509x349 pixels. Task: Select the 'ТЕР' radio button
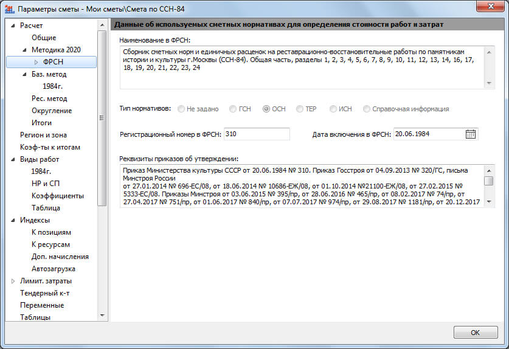pos(300,109)
